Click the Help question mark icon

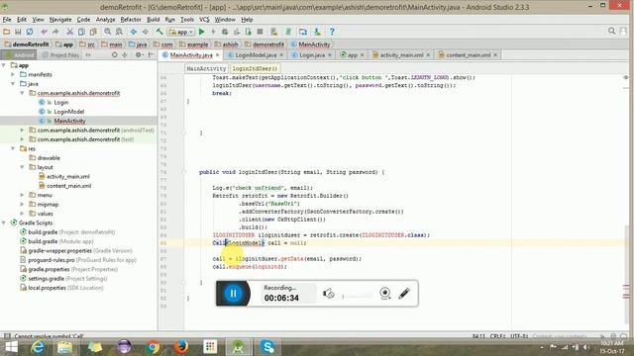coord(332,32)
